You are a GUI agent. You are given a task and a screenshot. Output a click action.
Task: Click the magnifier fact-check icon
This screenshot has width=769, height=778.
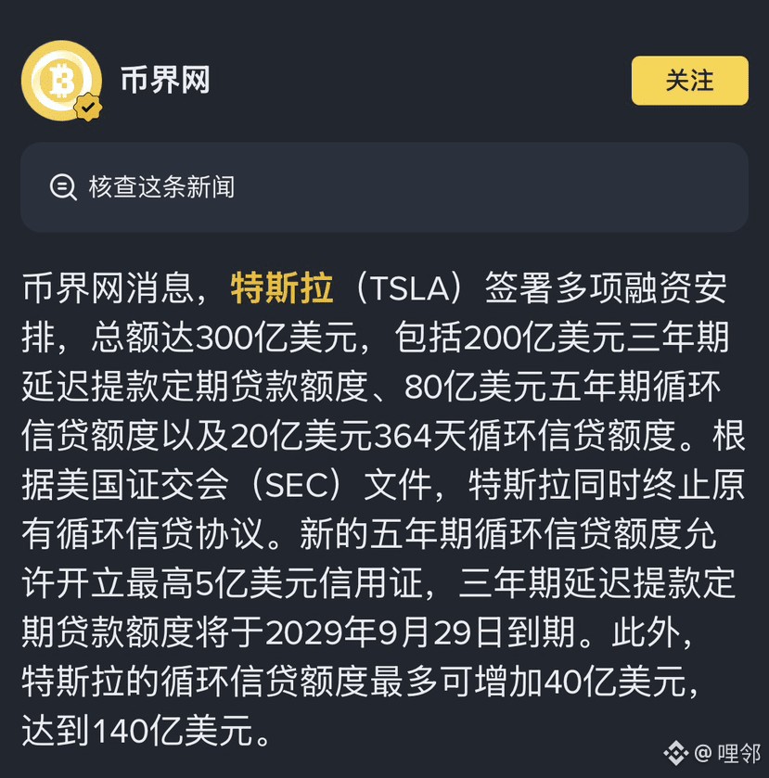[x=63, y=187]
